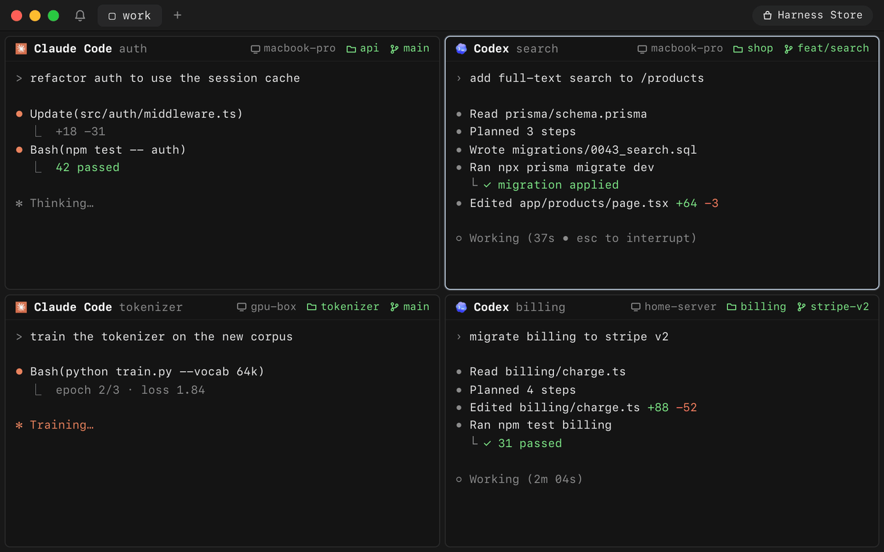The image size is (884, 552).
Task: Open the api folder label
Action: pyautogui.click(x=363, y=48)
